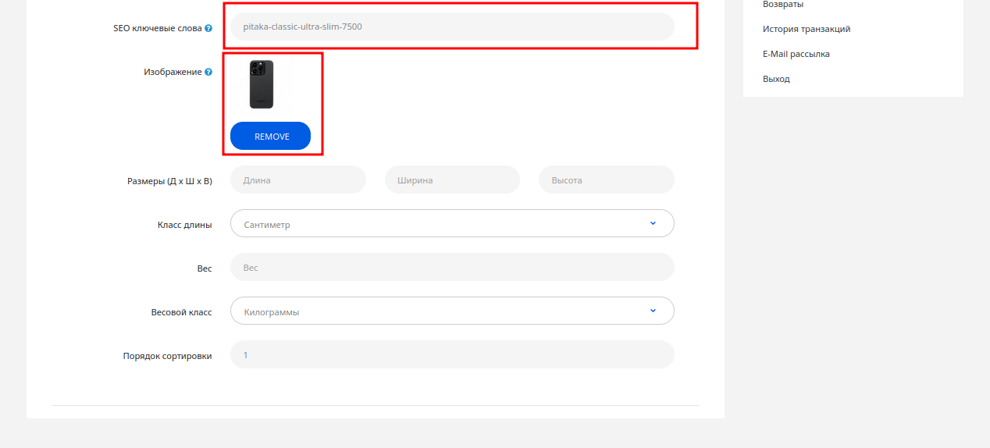The width and height of the screenshot is (990, 448).
Task: Go to История транзакций sidebar link
Action: pyautogui.click(x=806, y=29)
